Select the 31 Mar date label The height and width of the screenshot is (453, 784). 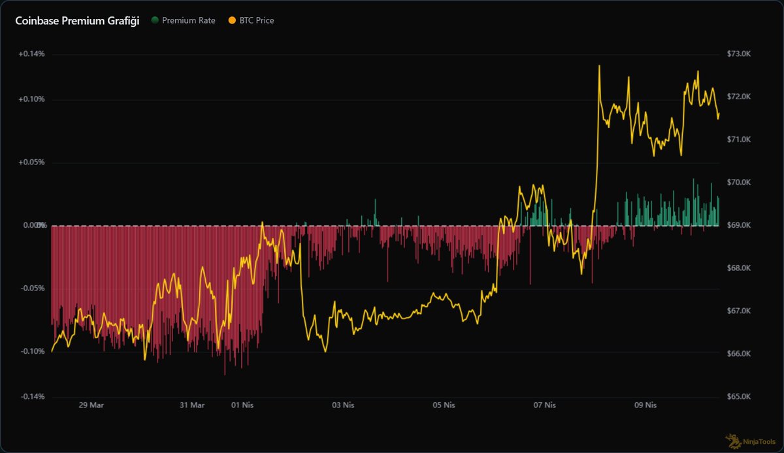192,405
